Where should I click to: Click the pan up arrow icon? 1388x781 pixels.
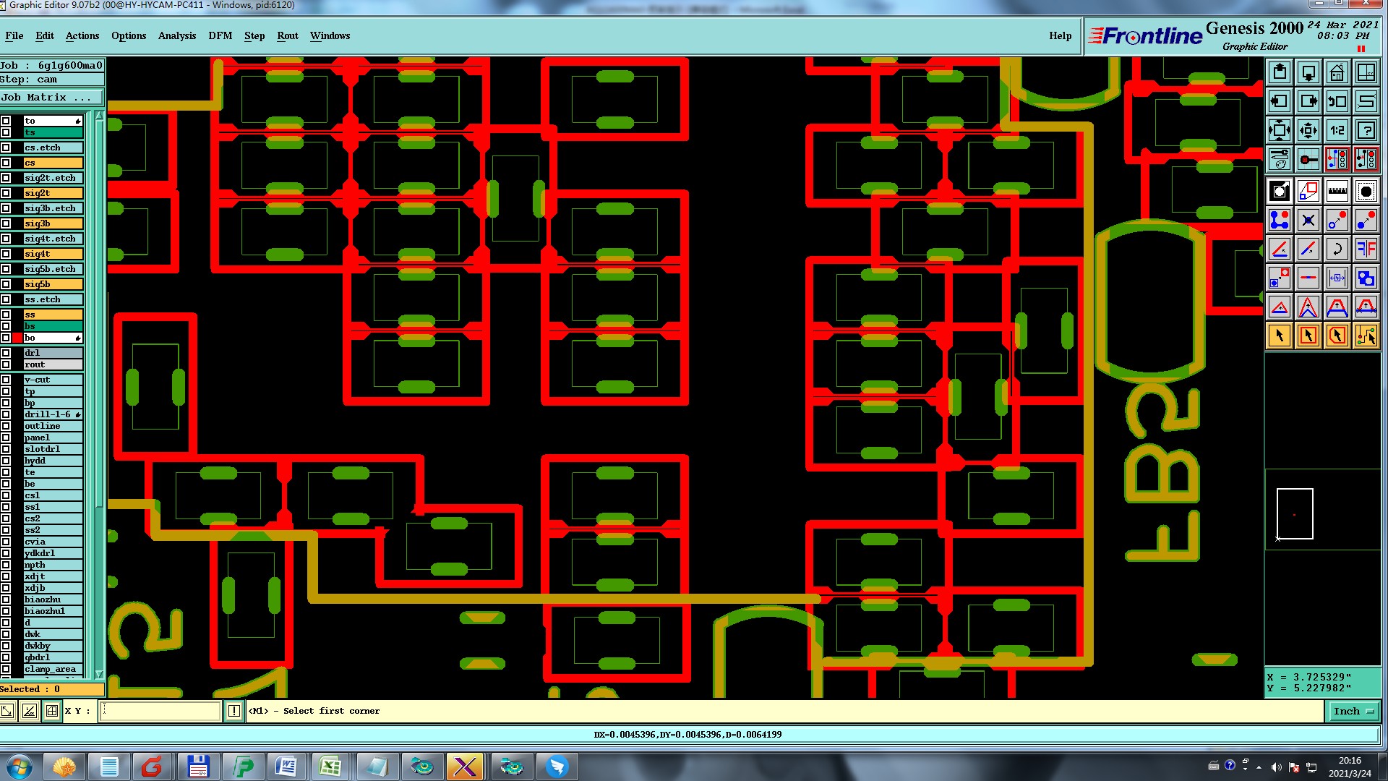(x=1279, y=72)
